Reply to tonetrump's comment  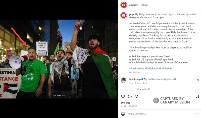[x=145, y=83]
